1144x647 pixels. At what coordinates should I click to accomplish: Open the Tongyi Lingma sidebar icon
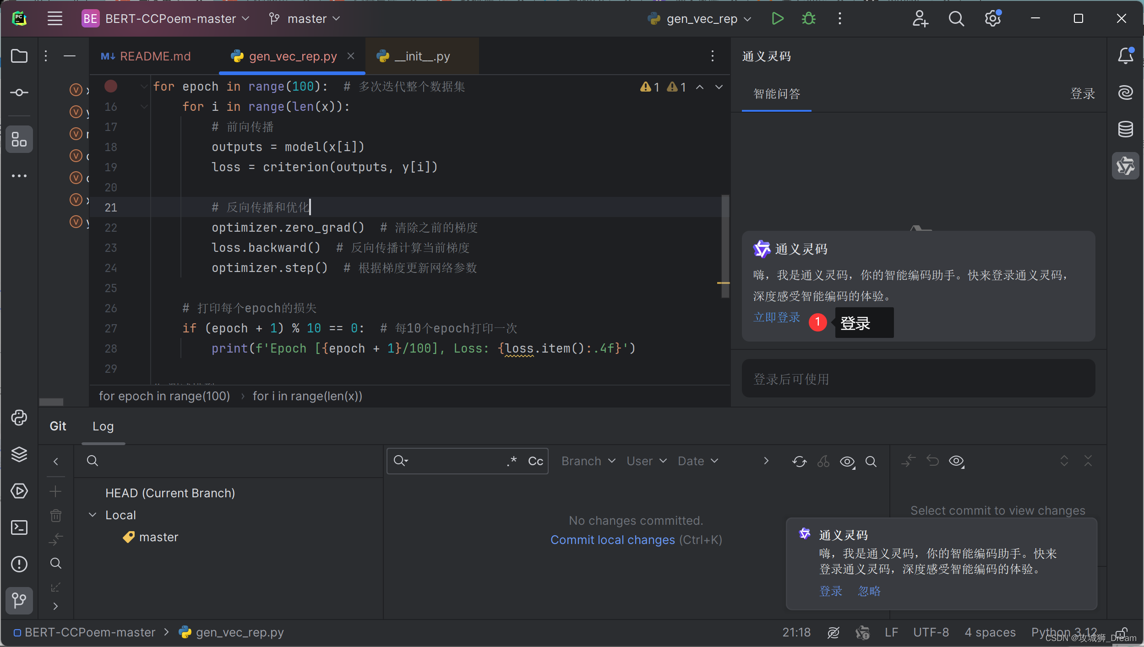pos(1125,166)
